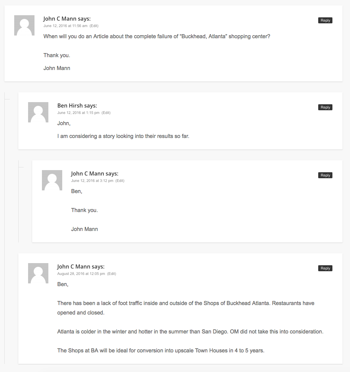Screen dimensions: 350x372
Task: Reply to the Buckhead shopping center question
Action: coord(325,20)
